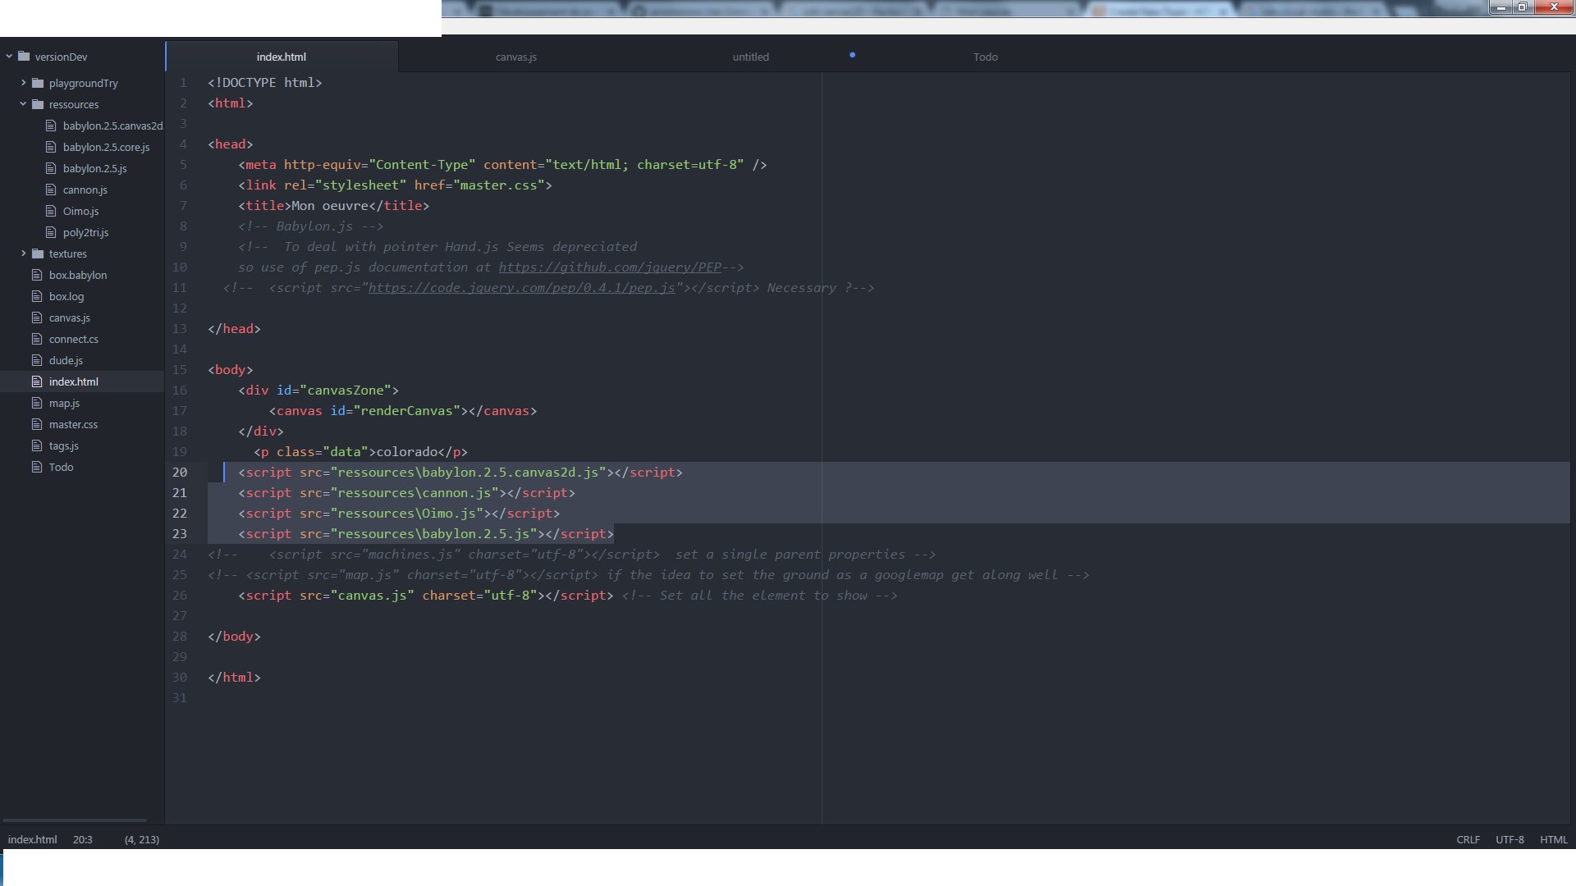Place cursor in title text Mon oeuvre
This screenshot has width=1576, height=886.
pos(330,206)
